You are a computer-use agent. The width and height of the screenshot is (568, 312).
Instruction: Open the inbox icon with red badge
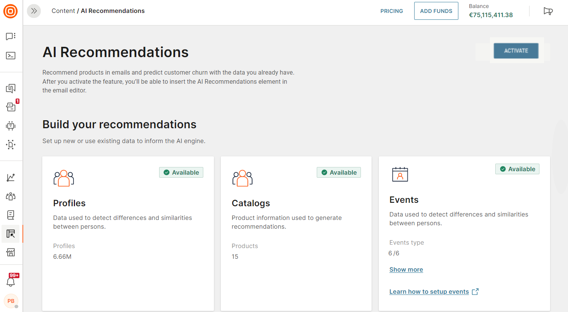[11, 107]
